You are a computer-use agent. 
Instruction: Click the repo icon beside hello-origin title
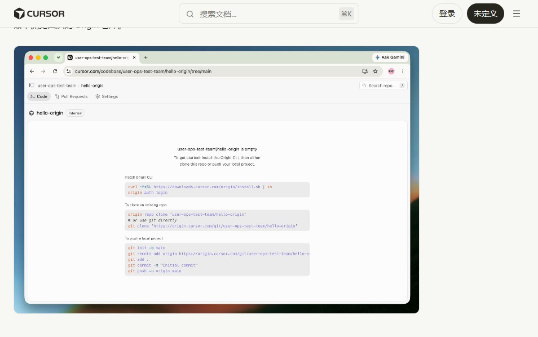tap(32, 113)
